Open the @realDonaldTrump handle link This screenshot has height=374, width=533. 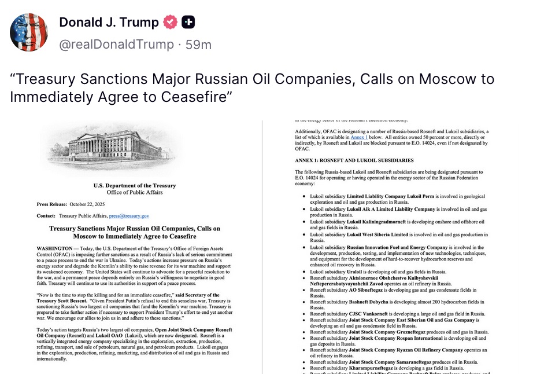point(116,45)
